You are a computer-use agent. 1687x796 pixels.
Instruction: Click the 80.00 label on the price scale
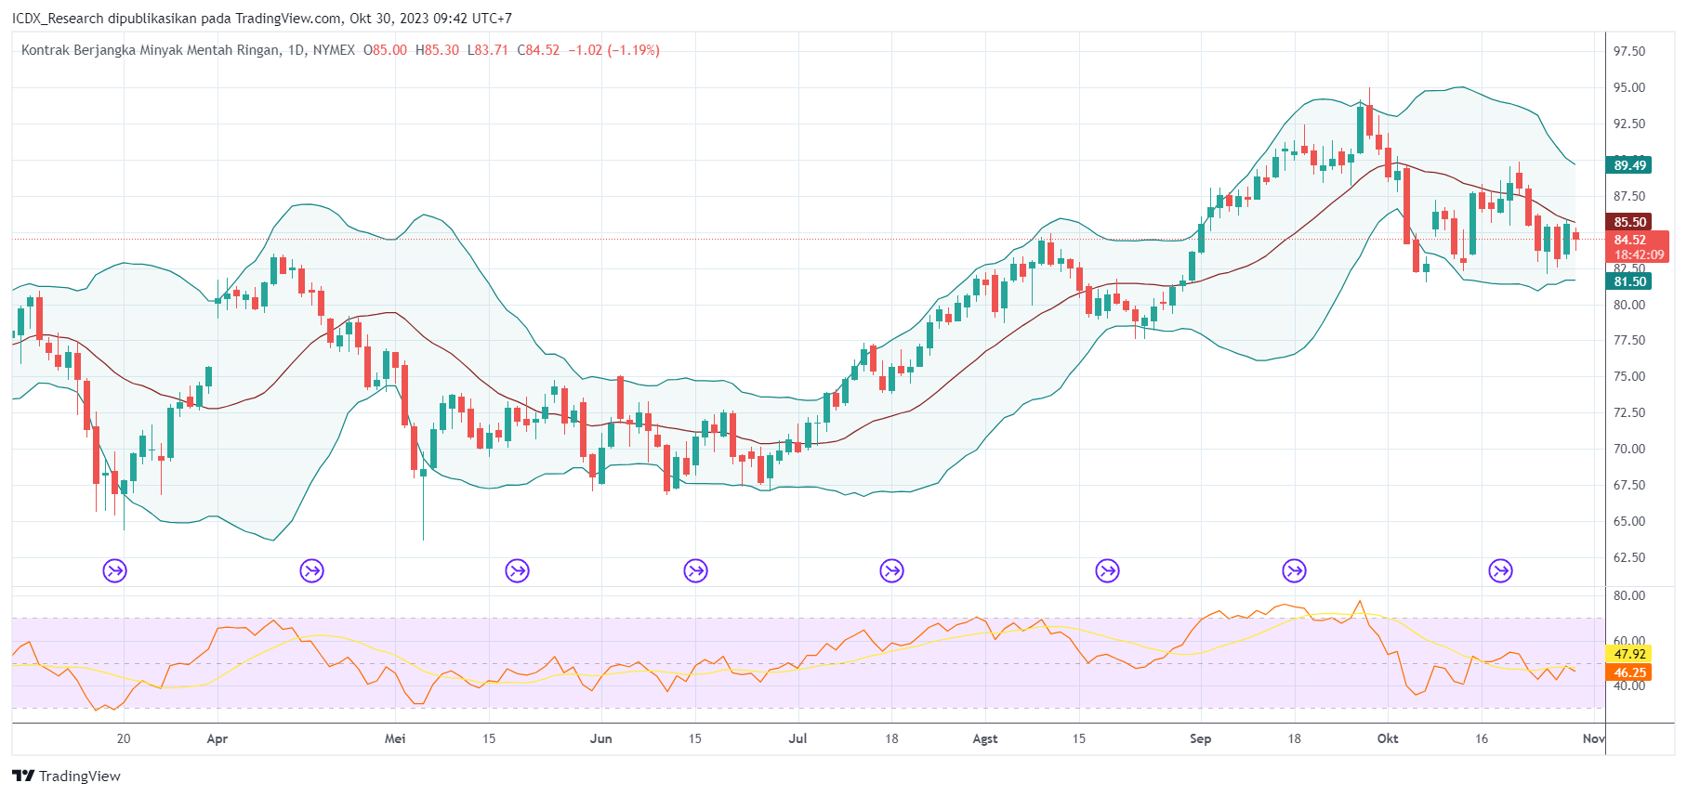point(1629,305)
